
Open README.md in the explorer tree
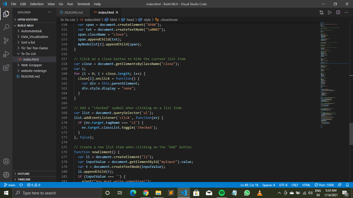pos(34,76)
